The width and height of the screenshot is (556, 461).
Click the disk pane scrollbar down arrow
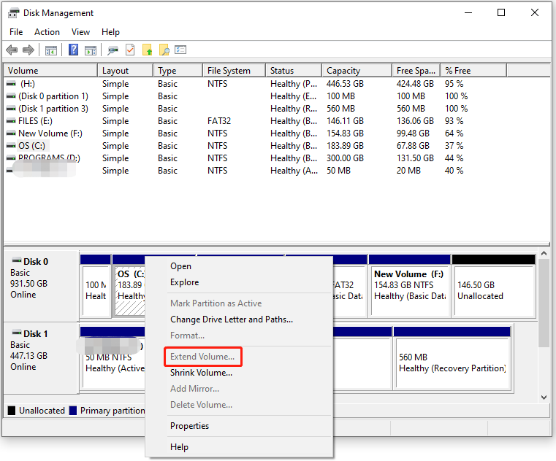[x=544, y=398]
